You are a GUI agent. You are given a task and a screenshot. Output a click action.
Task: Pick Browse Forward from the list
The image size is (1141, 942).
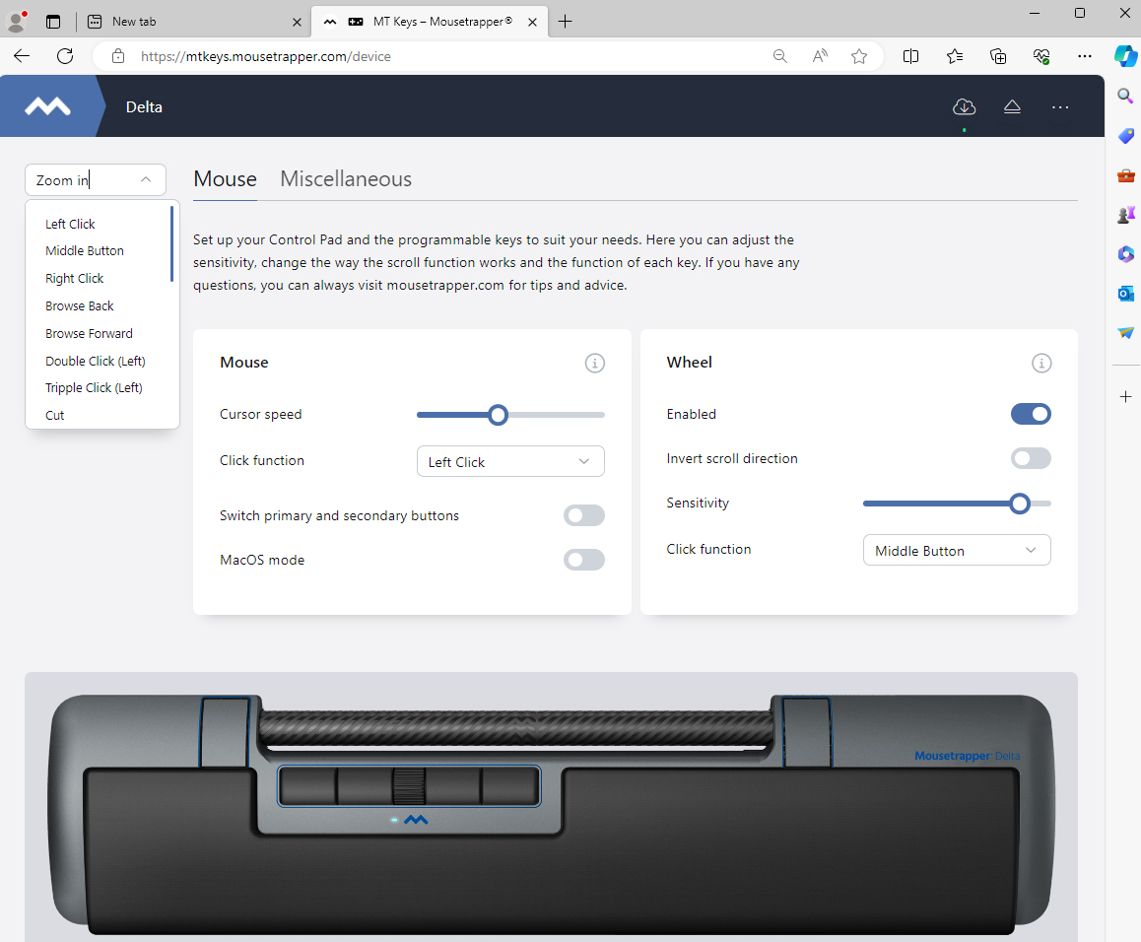(89, 334)
